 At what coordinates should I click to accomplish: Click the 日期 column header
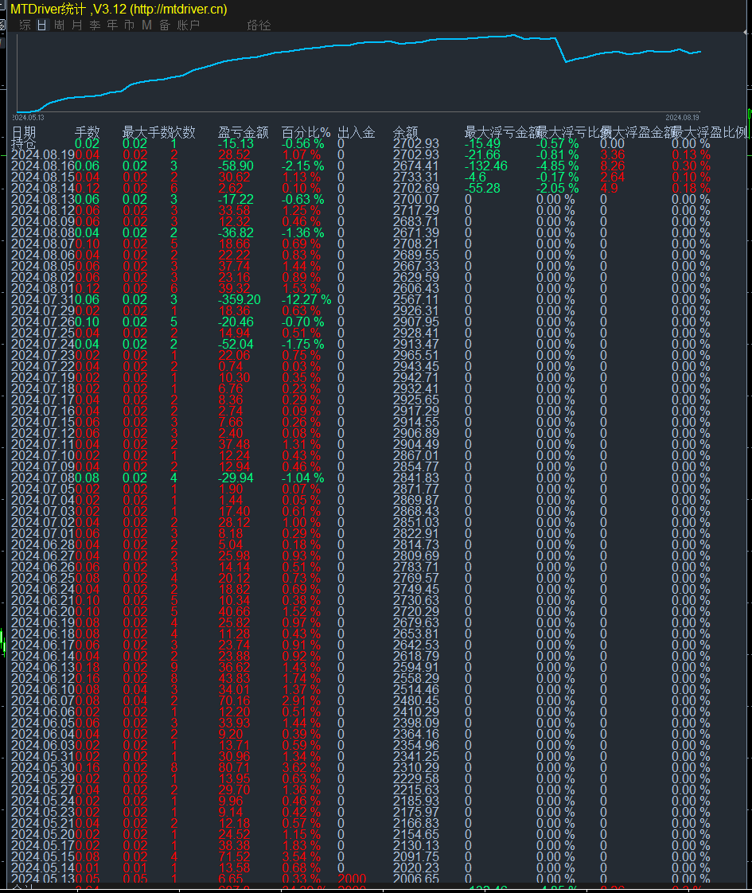[x=24, y=133]
